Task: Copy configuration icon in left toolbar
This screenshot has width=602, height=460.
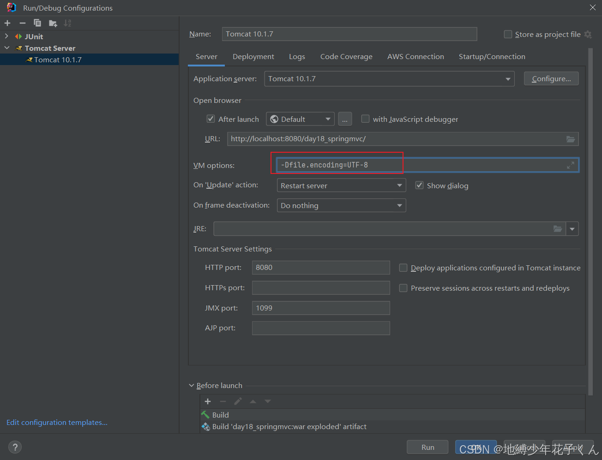Action: tap(37, 23)
